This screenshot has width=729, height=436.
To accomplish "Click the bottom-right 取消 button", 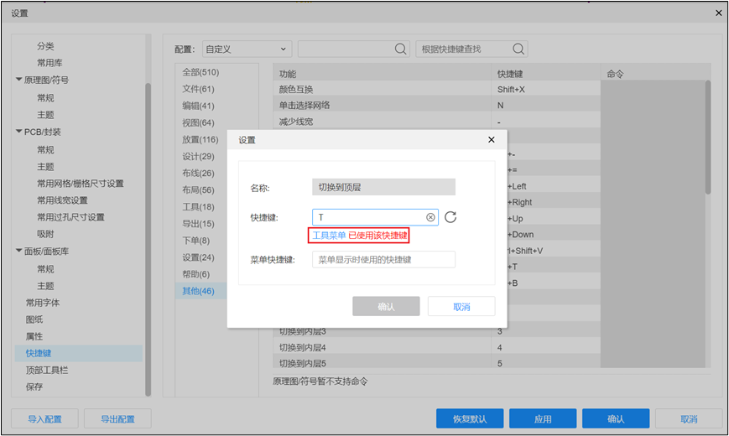I will click(x=689, y=418).
